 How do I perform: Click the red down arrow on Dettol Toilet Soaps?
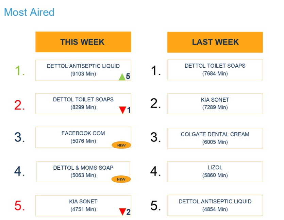coord(122,110)
